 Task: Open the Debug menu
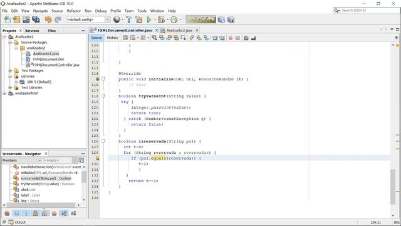pyautogui.click(x=101, y=11)
